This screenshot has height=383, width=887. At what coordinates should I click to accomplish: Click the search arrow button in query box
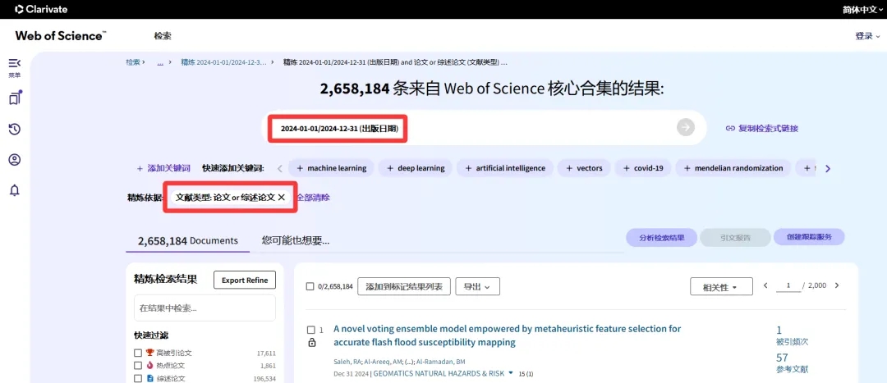(x=685, y=128)
